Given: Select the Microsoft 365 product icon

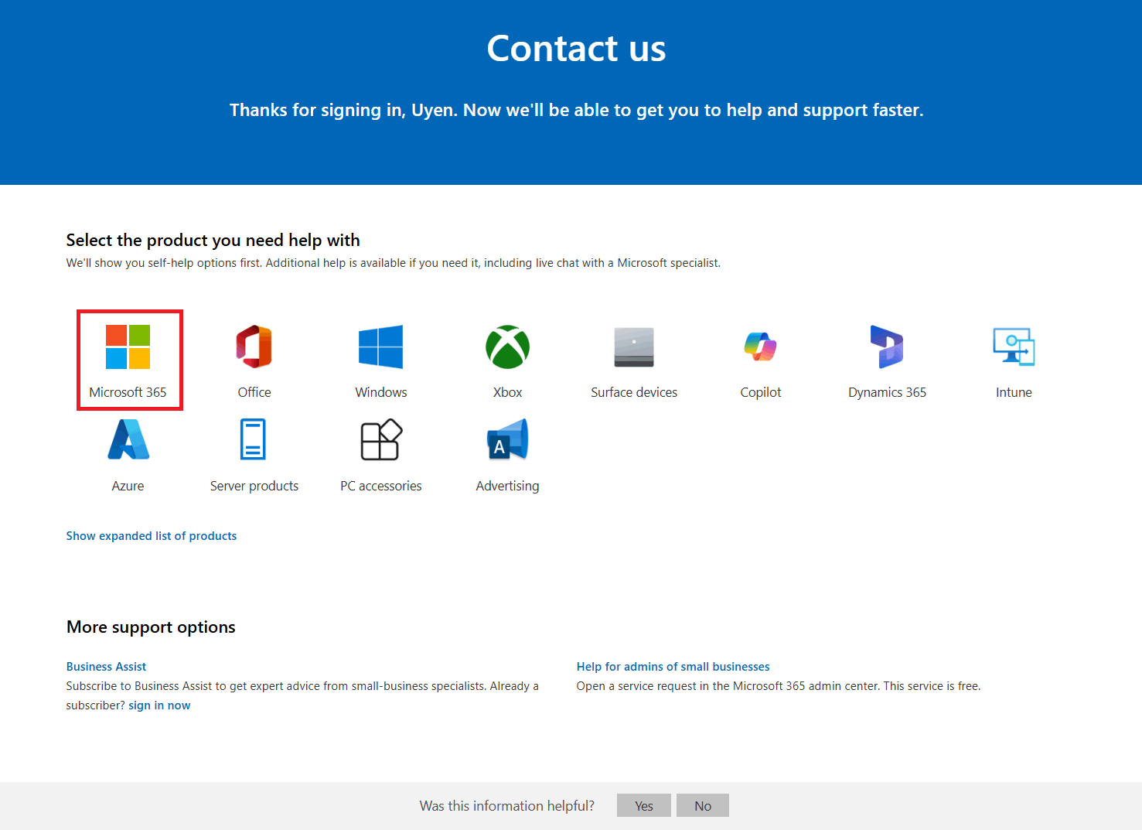Looking at the screenshot, I should coord(128,347).
